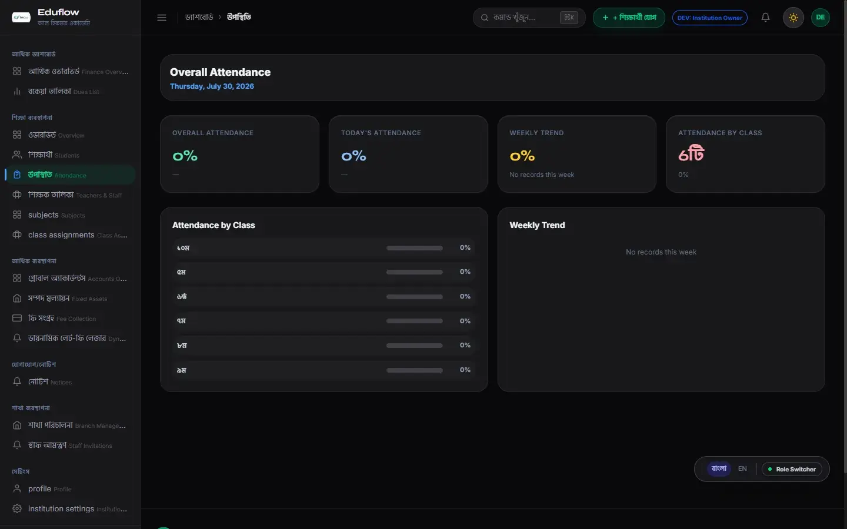Open the notifications bell icon
The width and height of the screenshot is (847, 529).
coord(765,18)
